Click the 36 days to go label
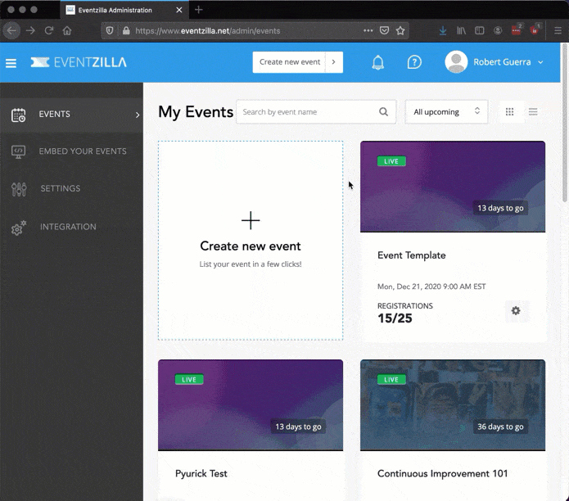Image resolution: width=569 pixels, height=501 pixels. point(500,427)
